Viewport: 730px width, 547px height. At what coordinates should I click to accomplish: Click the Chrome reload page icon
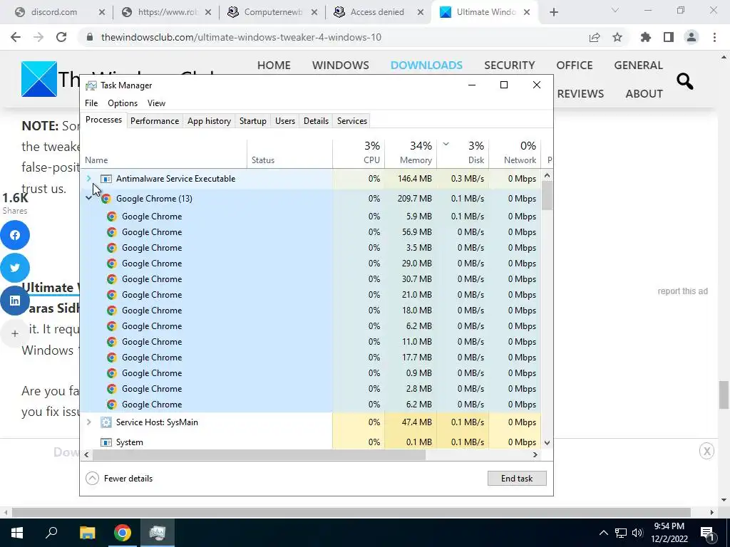(61, 37)
